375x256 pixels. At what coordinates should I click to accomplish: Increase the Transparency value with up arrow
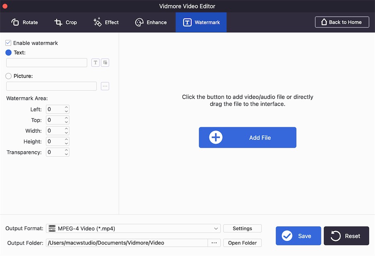(67, 150)
